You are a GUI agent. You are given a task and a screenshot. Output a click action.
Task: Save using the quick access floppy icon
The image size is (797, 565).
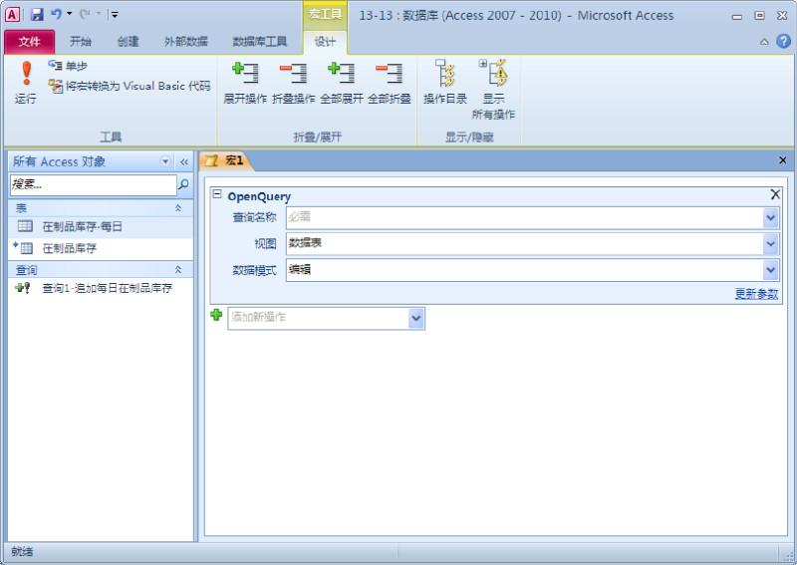[x=37, y=14]
